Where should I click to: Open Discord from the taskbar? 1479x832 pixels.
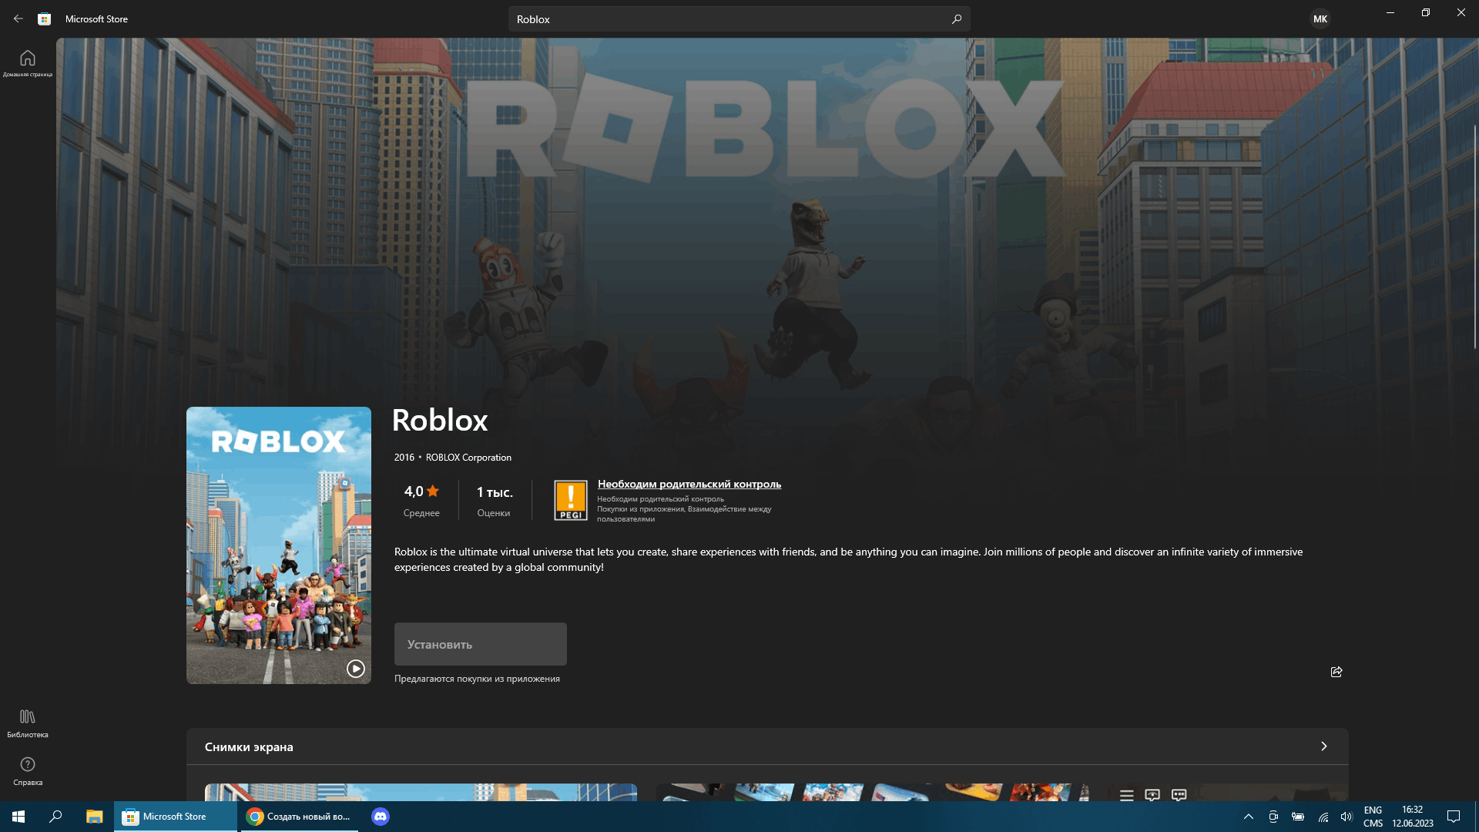point(381,817)
